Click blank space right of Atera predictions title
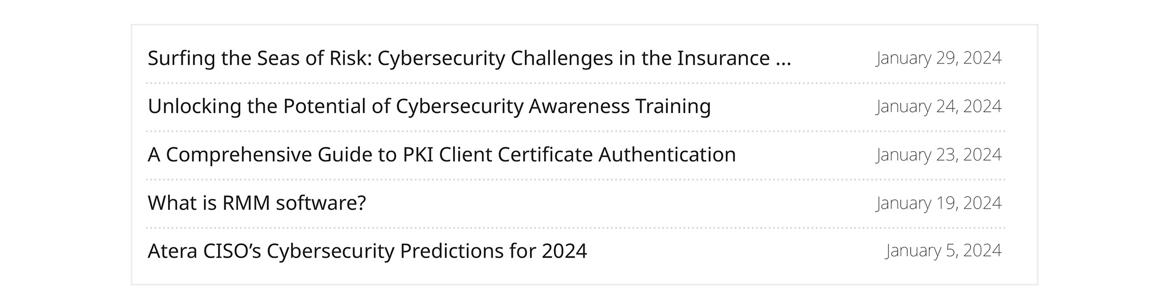Screen dimensions: 1166x299 pyautogui.click(x=722, y=251)
